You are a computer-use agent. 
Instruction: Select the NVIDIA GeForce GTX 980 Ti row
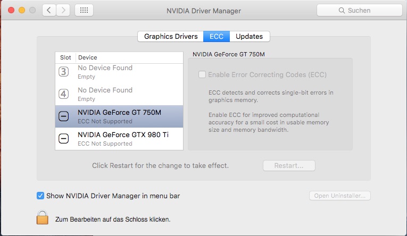coord(119,139)
